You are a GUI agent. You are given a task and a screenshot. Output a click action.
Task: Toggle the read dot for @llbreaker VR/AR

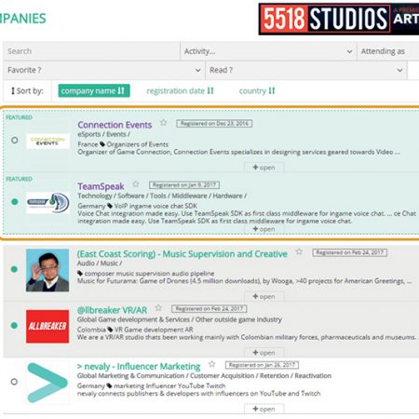(x=14, y=325)
